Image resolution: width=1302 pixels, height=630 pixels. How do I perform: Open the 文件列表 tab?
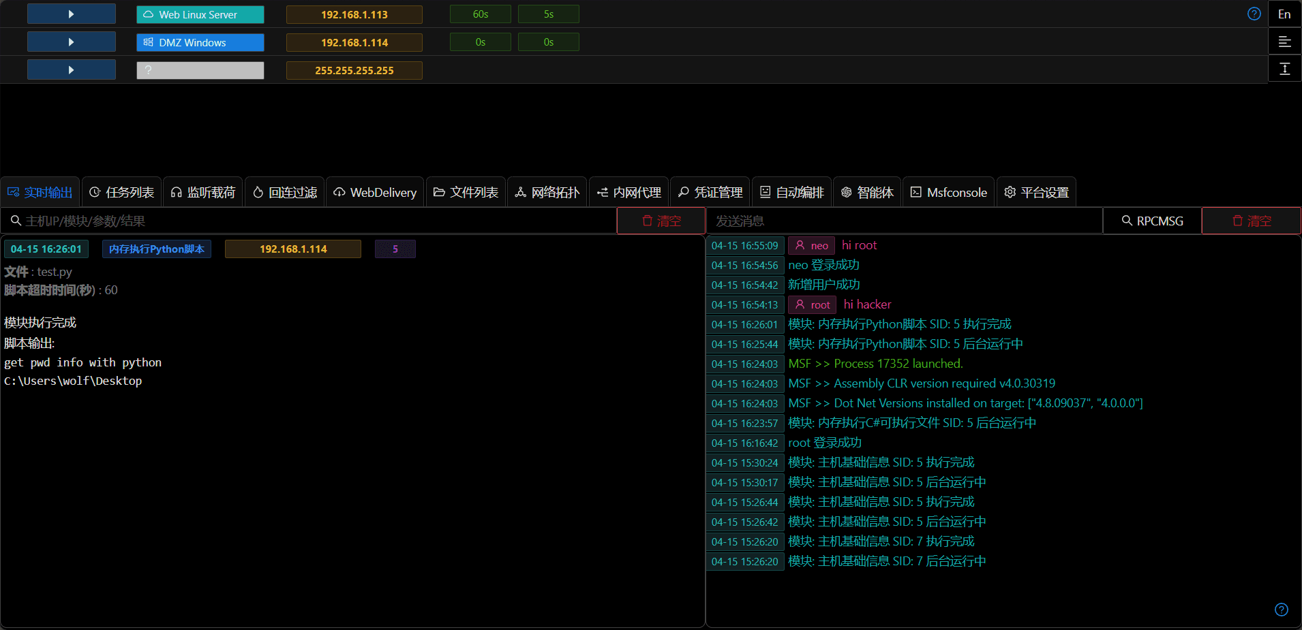click(466, 192)
